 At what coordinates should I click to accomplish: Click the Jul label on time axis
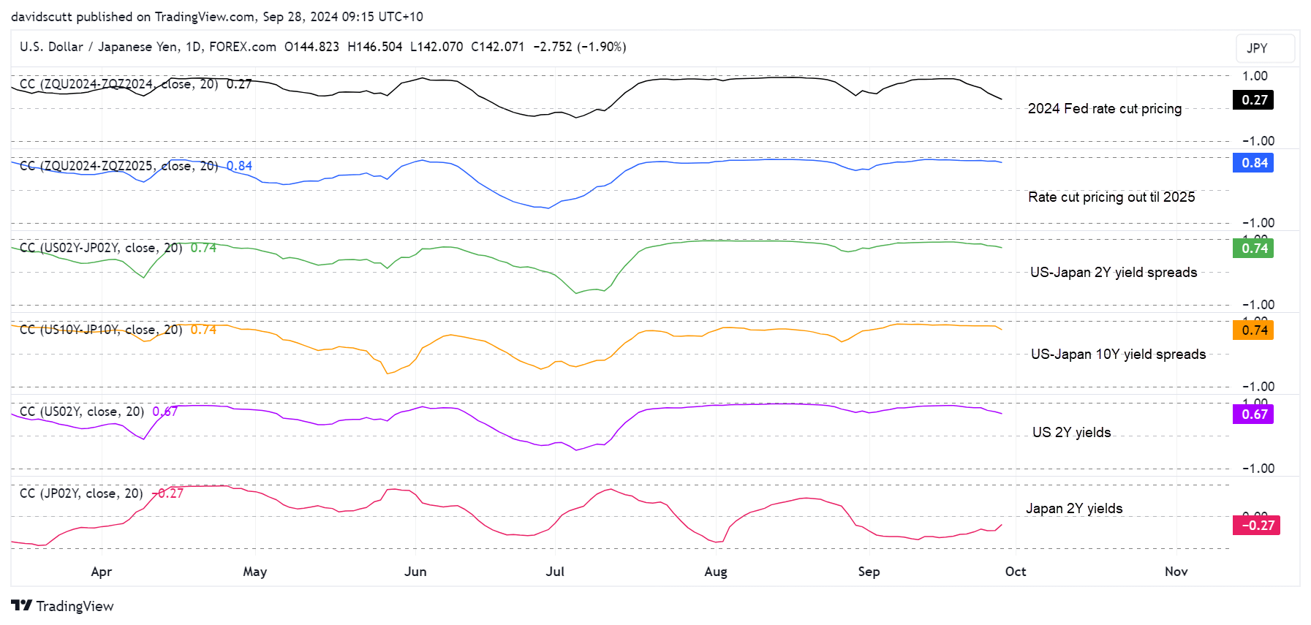pos(555,572)
